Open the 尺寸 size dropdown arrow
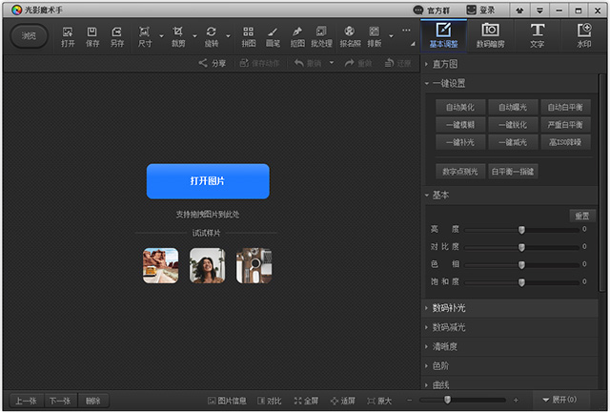The image size is (610, 413). point(161,37)
